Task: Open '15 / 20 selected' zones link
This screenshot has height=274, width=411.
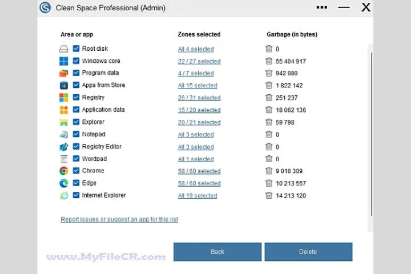Action: (199, 110)
